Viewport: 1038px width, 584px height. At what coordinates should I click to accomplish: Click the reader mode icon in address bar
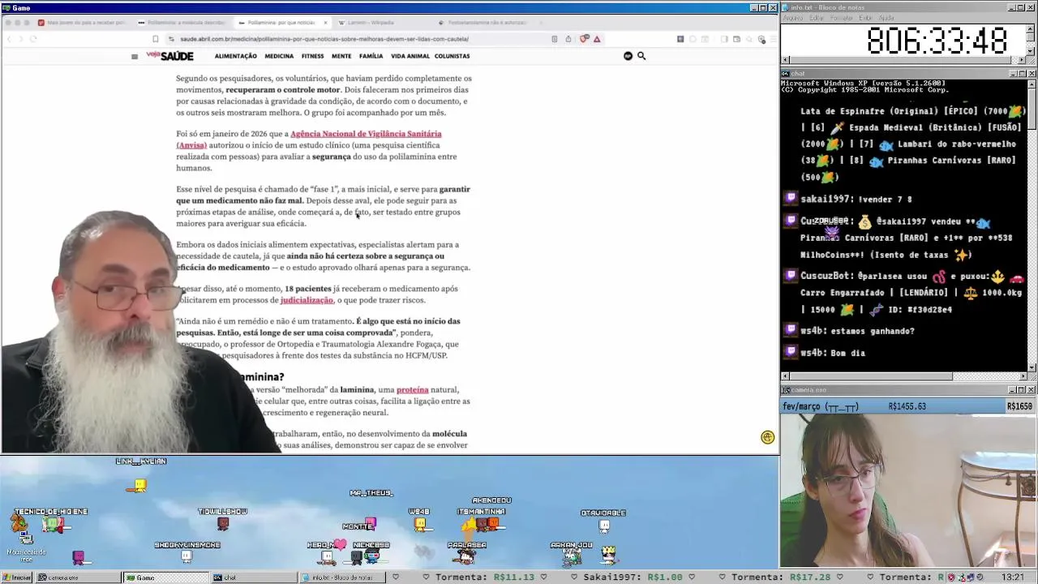555,39
